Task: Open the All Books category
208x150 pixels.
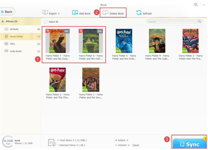Action: coord(21,29)
